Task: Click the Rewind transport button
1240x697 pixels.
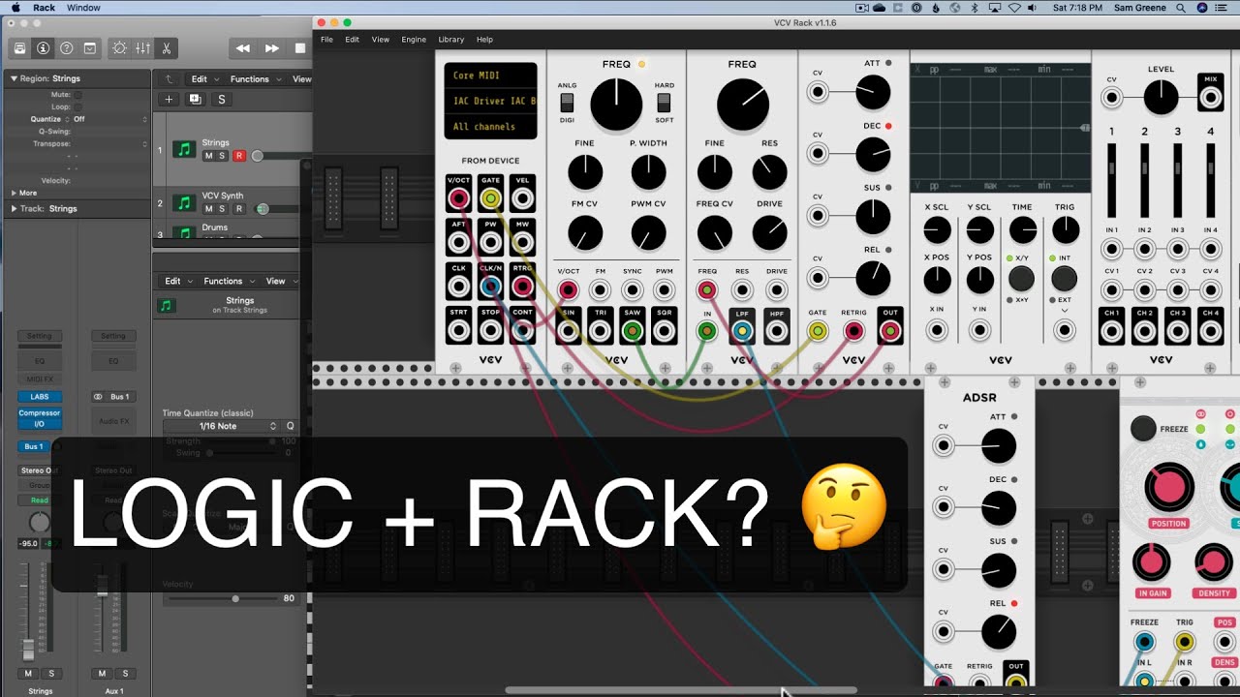Action: [x=243, y=48]
